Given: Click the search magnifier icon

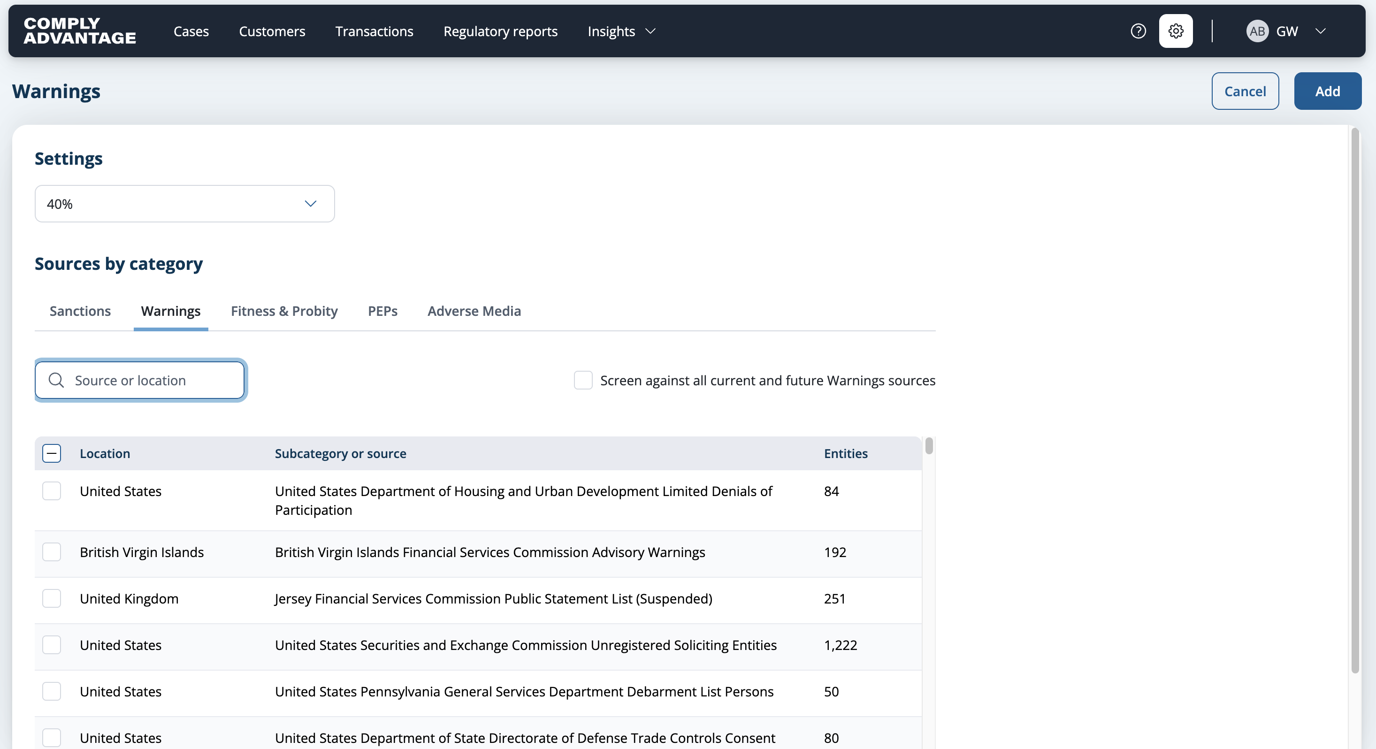Looking at the screenshot, I should pyautogui.click(x=56, y=380).
